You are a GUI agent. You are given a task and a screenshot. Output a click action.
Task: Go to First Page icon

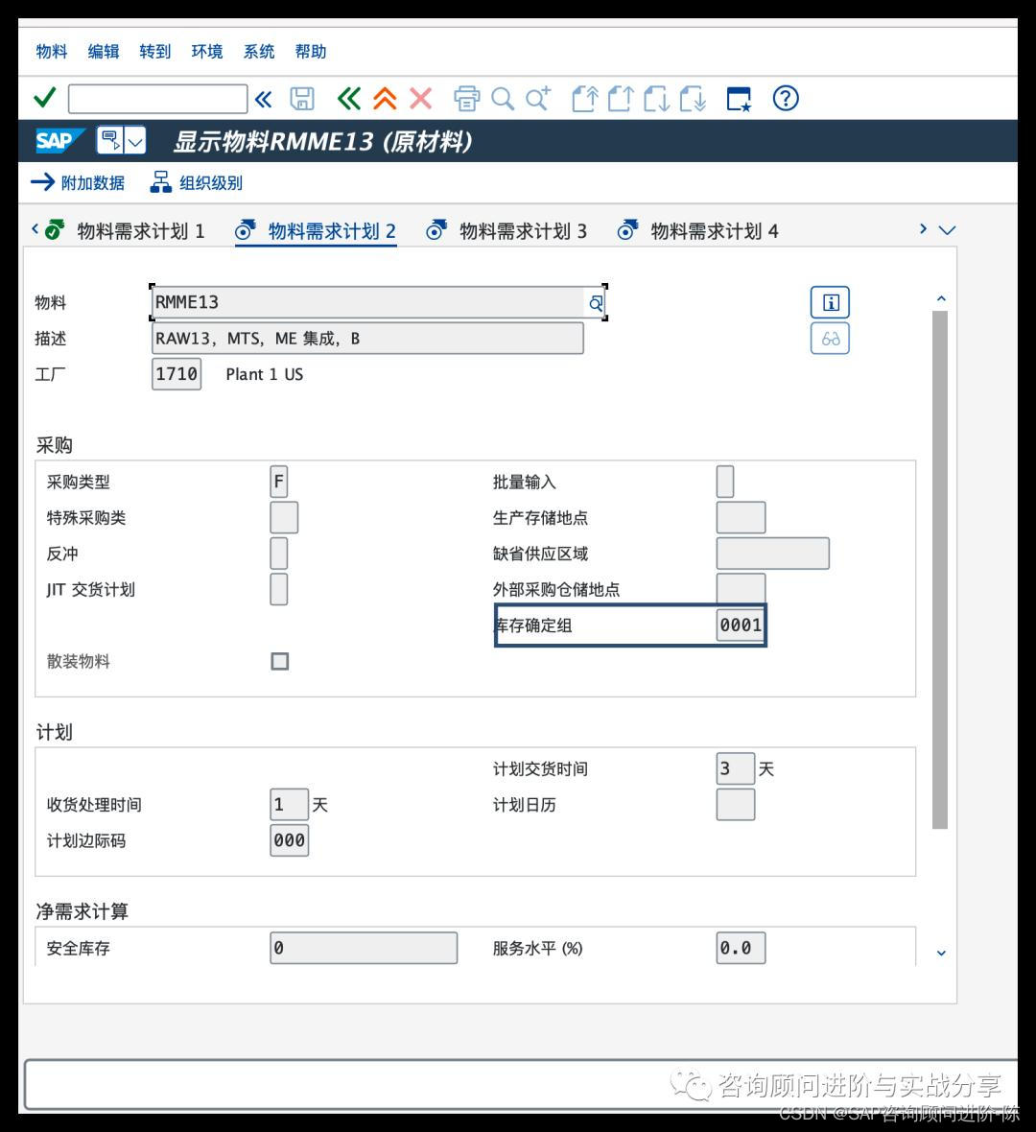[x=585, y=98]
